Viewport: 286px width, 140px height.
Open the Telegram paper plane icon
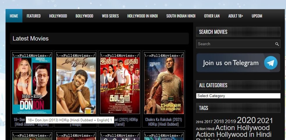click(x=271, y=63)
